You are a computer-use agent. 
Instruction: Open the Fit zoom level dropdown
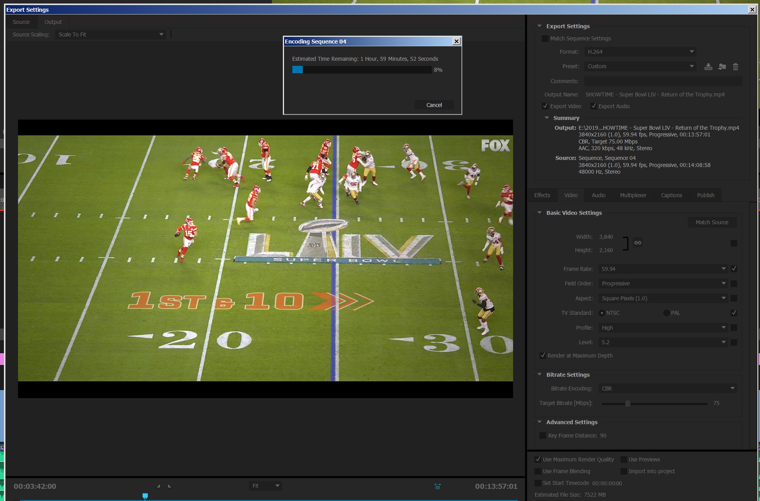(x=265, y=486)
